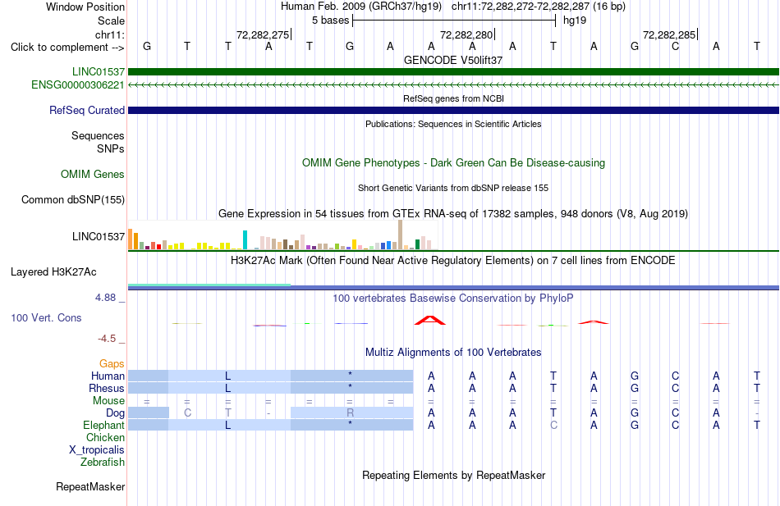Select the Zebrafish species row label

click(x=103, y=463)
